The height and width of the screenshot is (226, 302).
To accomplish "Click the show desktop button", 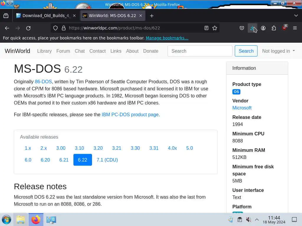I will click(294, 220).
